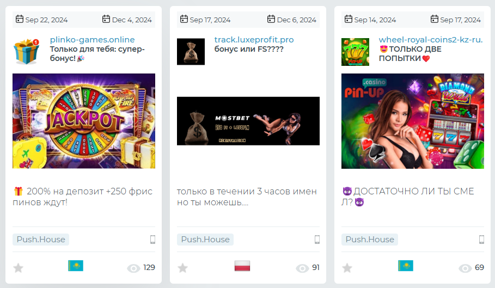Click eye views icon showing 69
The width and height of the screenshot is (495, 288).
pyautogui.click(x=465, y=268)
